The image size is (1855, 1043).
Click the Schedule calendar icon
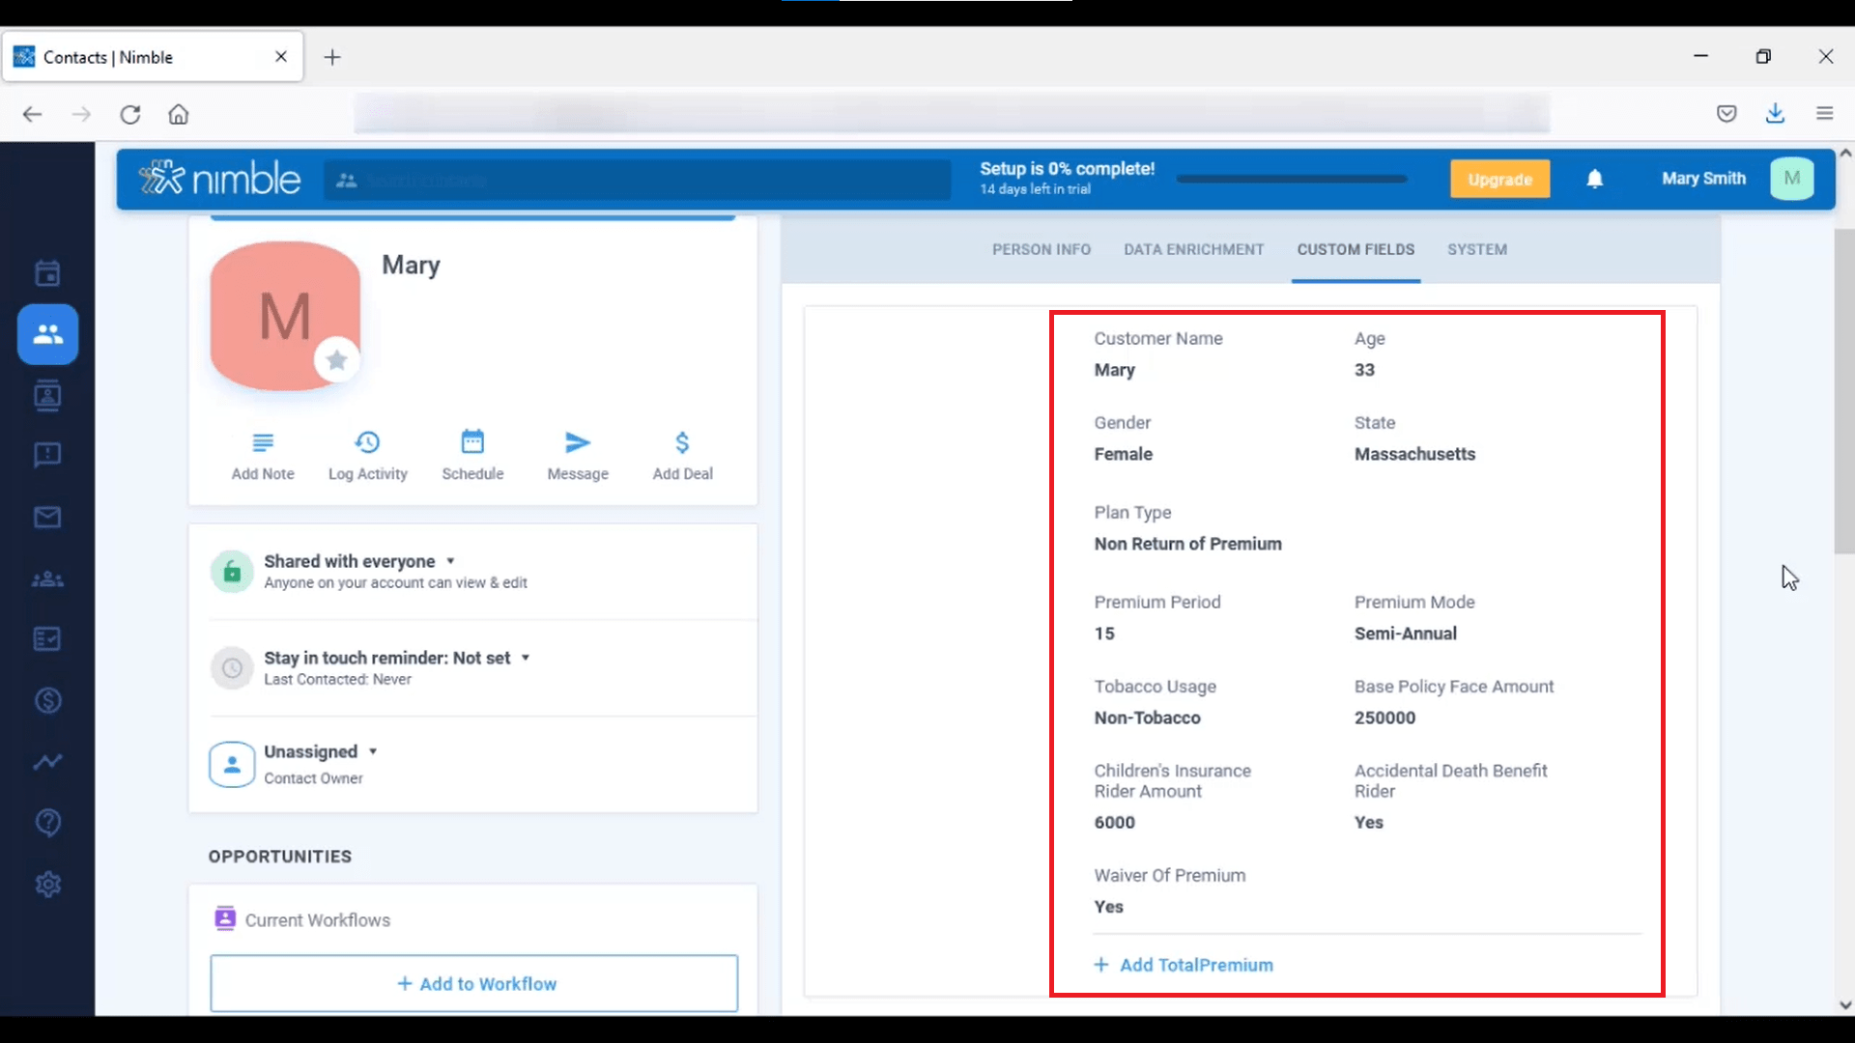[x=472, y=442]
